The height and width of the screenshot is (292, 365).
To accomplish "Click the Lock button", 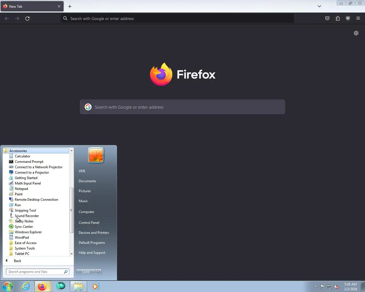I will point(86,272).
